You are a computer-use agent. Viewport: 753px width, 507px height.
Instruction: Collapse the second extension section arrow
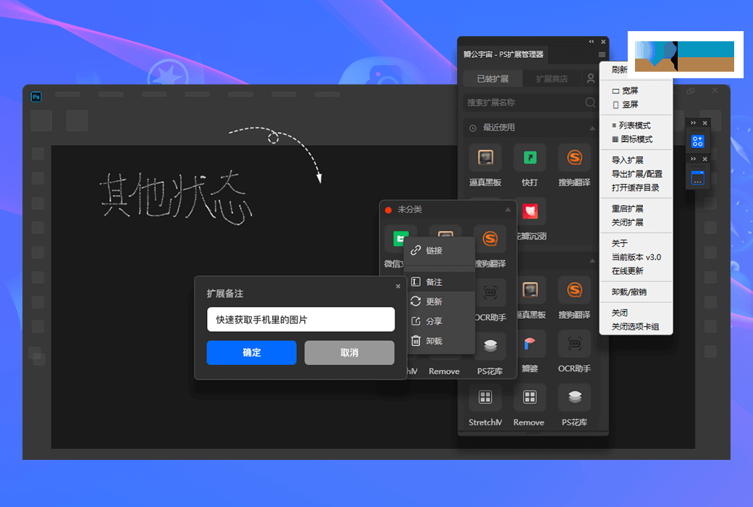coord(592,261)
